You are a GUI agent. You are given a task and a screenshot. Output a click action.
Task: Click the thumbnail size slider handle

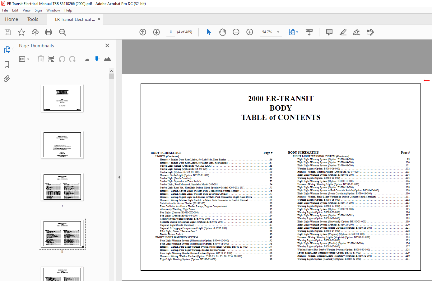tap(97, 59)
